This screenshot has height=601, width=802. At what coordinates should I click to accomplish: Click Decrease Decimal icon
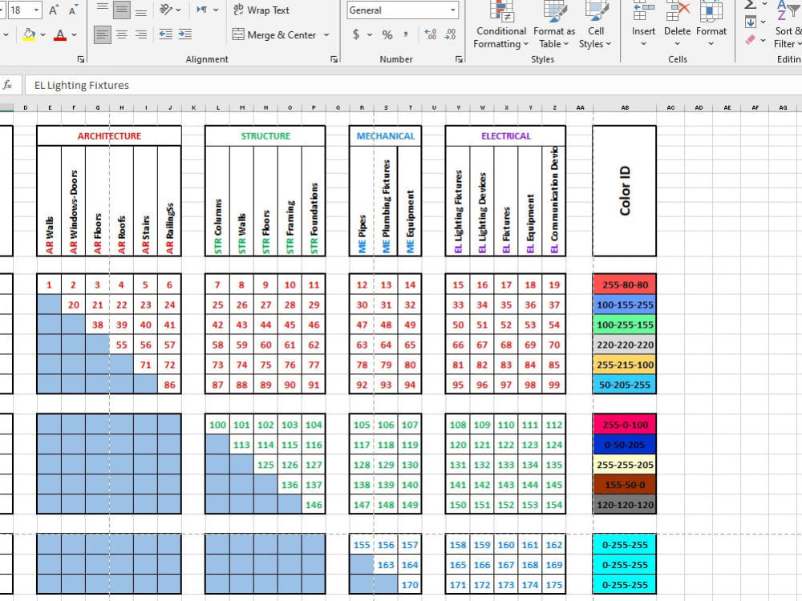pyautogui.click(x=450, y=34)
